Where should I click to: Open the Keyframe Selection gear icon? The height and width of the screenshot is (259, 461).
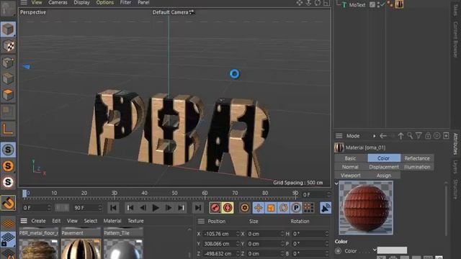pos(244,208)
